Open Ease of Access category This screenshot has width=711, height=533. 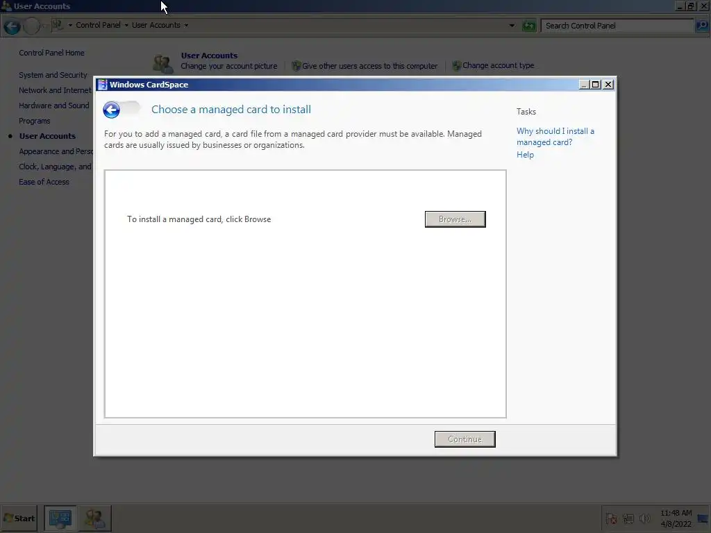(x=44, y=183)
